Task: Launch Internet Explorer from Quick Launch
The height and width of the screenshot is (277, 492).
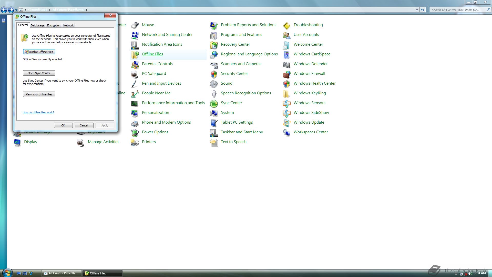Action: point(31,273)
